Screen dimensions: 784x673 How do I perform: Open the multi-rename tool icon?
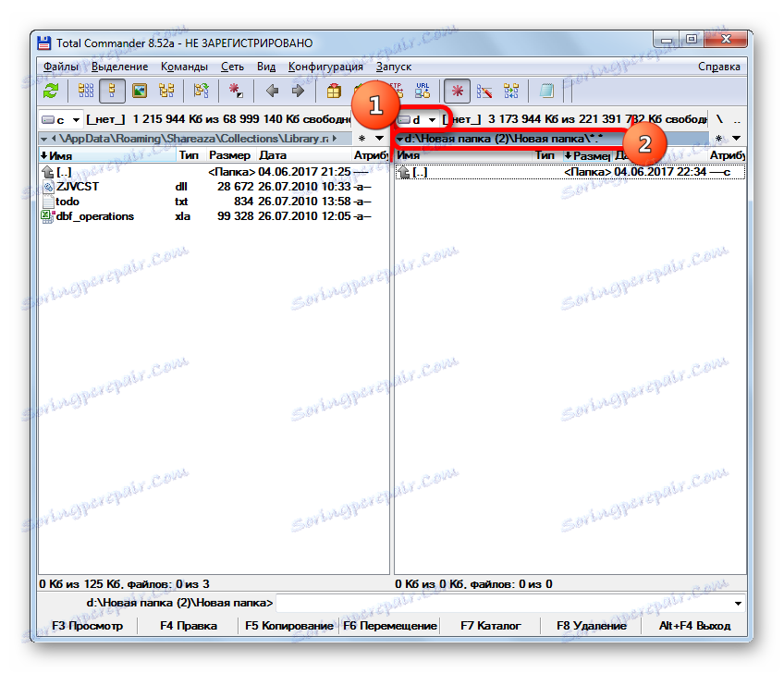pyautogui.click(x=484, y=91)
